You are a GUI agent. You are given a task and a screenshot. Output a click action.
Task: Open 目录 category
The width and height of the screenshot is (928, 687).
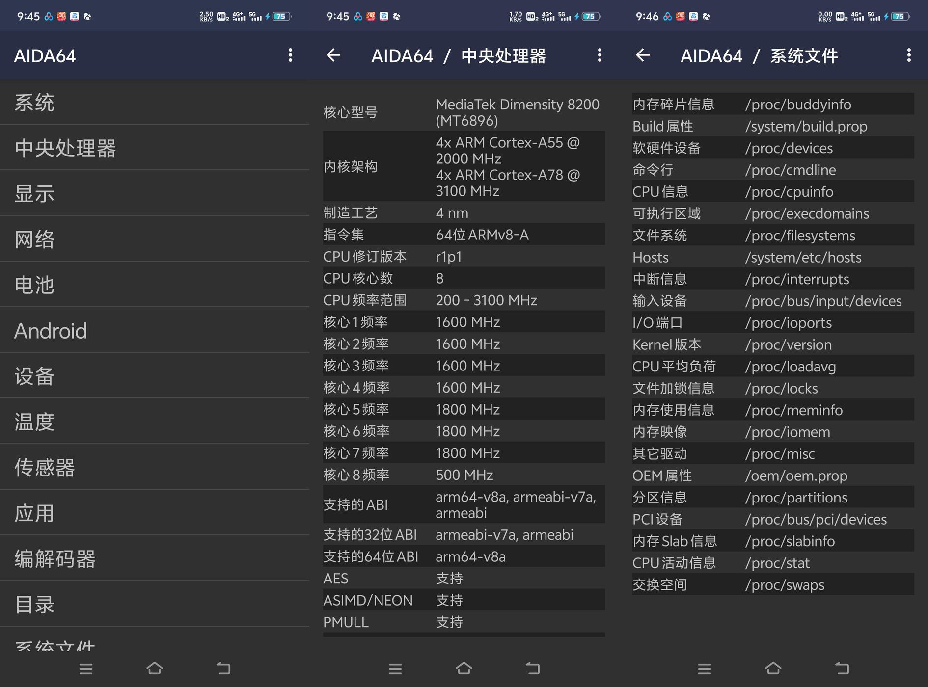(155, 604)
